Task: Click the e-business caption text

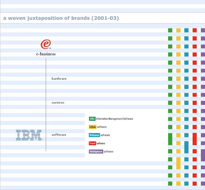Action: 46,54
